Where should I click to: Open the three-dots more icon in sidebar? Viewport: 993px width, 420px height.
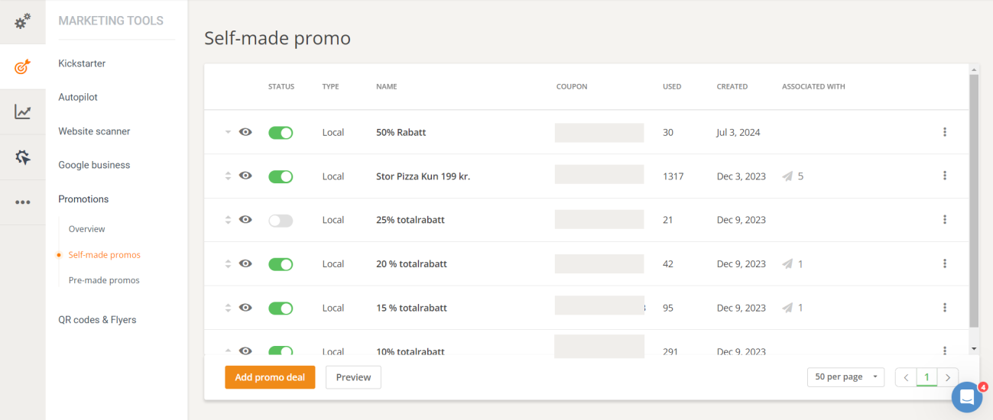22,202
